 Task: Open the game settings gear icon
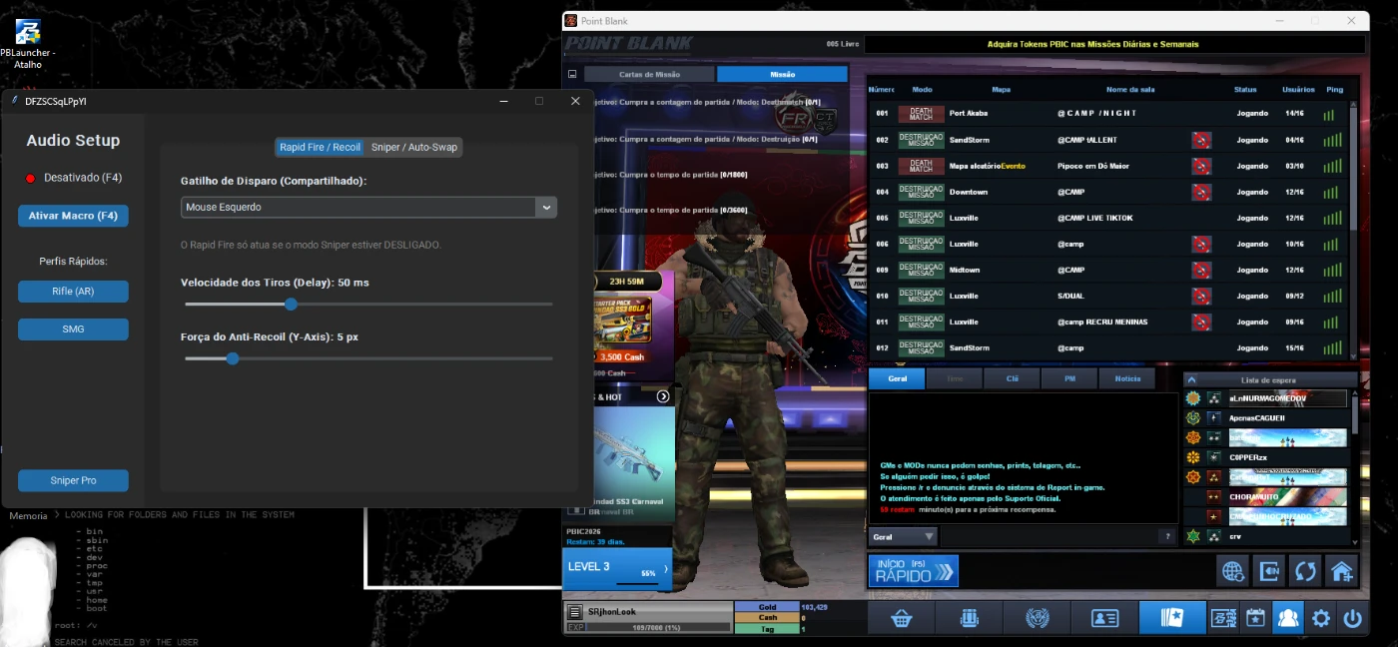[x=1321, y=619]
